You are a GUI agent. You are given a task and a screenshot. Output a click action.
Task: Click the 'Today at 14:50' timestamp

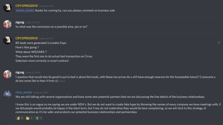41,92
